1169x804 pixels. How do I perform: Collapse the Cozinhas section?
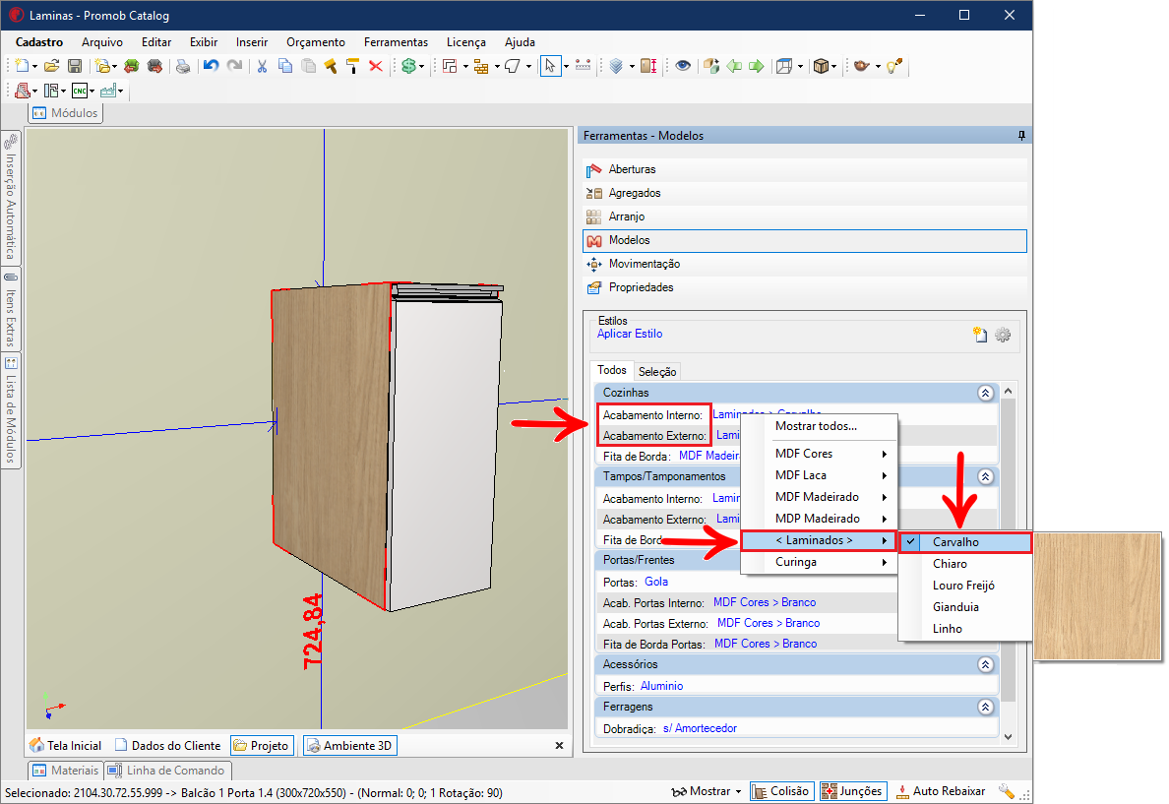point(986,393)
